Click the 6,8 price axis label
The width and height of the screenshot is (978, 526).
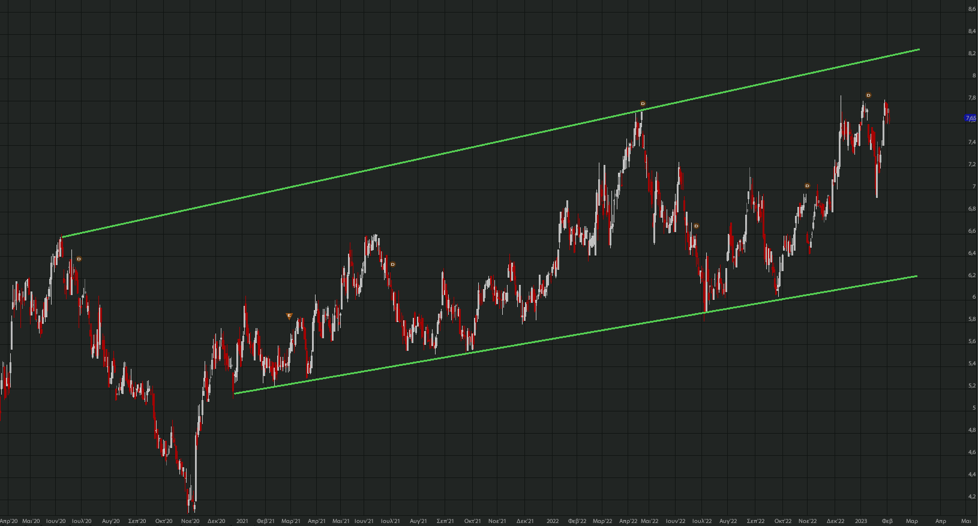coord(971,209)
